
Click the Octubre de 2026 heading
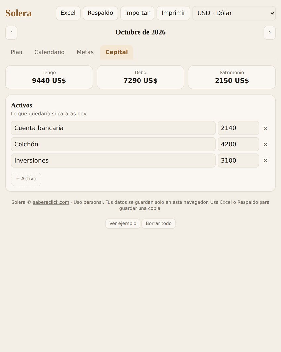click(x=140, y=32)
